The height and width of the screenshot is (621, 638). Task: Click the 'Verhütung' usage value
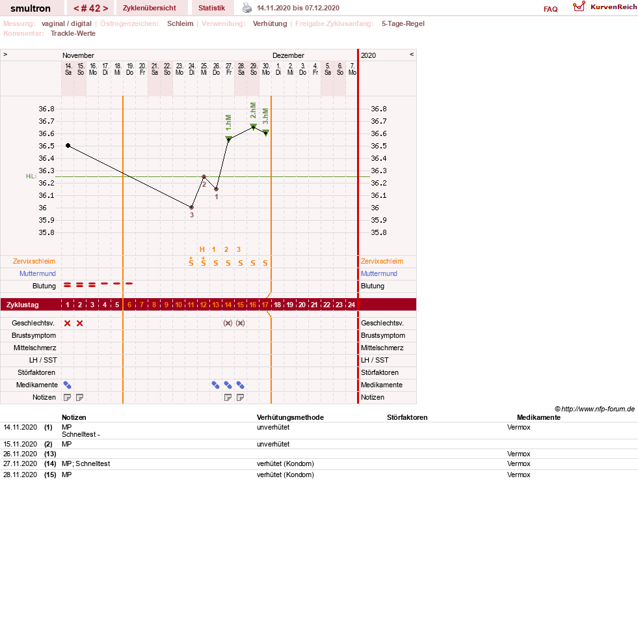(x=270, y=23)
